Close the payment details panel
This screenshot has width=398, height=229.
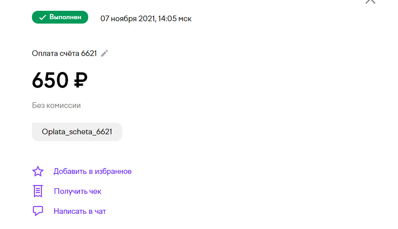click(x=370, y=1)
